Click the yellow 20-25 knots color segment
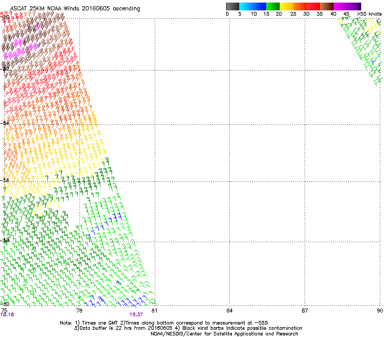The width and height of the screenshot is (384, 337). (286, 6)
